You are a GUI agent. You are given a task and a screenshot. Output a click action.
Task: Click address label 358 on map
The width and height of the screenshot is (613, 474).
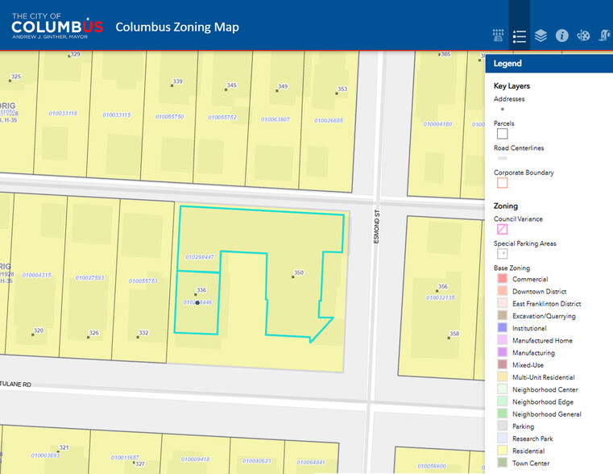click(454, 334)
